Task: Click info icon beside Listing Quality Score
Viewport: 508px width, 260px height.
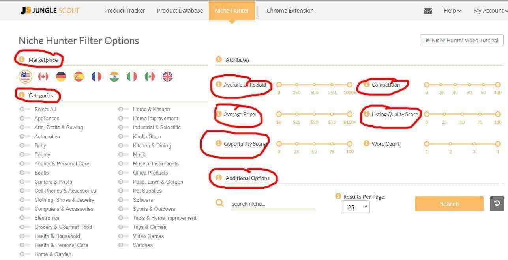Action: [x=366, y=114]
